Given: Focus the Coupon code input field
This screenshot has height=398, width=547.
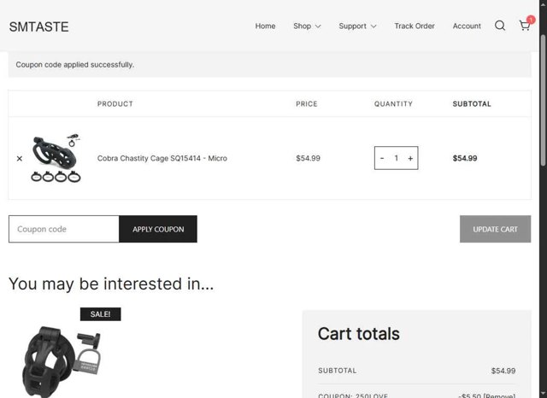Looking at the screenshot, I should 64,229.
